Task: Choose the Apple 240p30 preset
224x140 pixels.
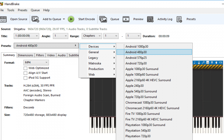Action: [x=154, y=86]
